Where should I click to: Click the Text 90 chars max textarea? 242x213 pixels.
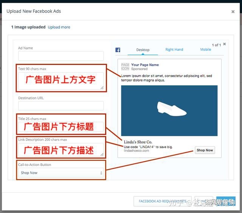point(61,81)
